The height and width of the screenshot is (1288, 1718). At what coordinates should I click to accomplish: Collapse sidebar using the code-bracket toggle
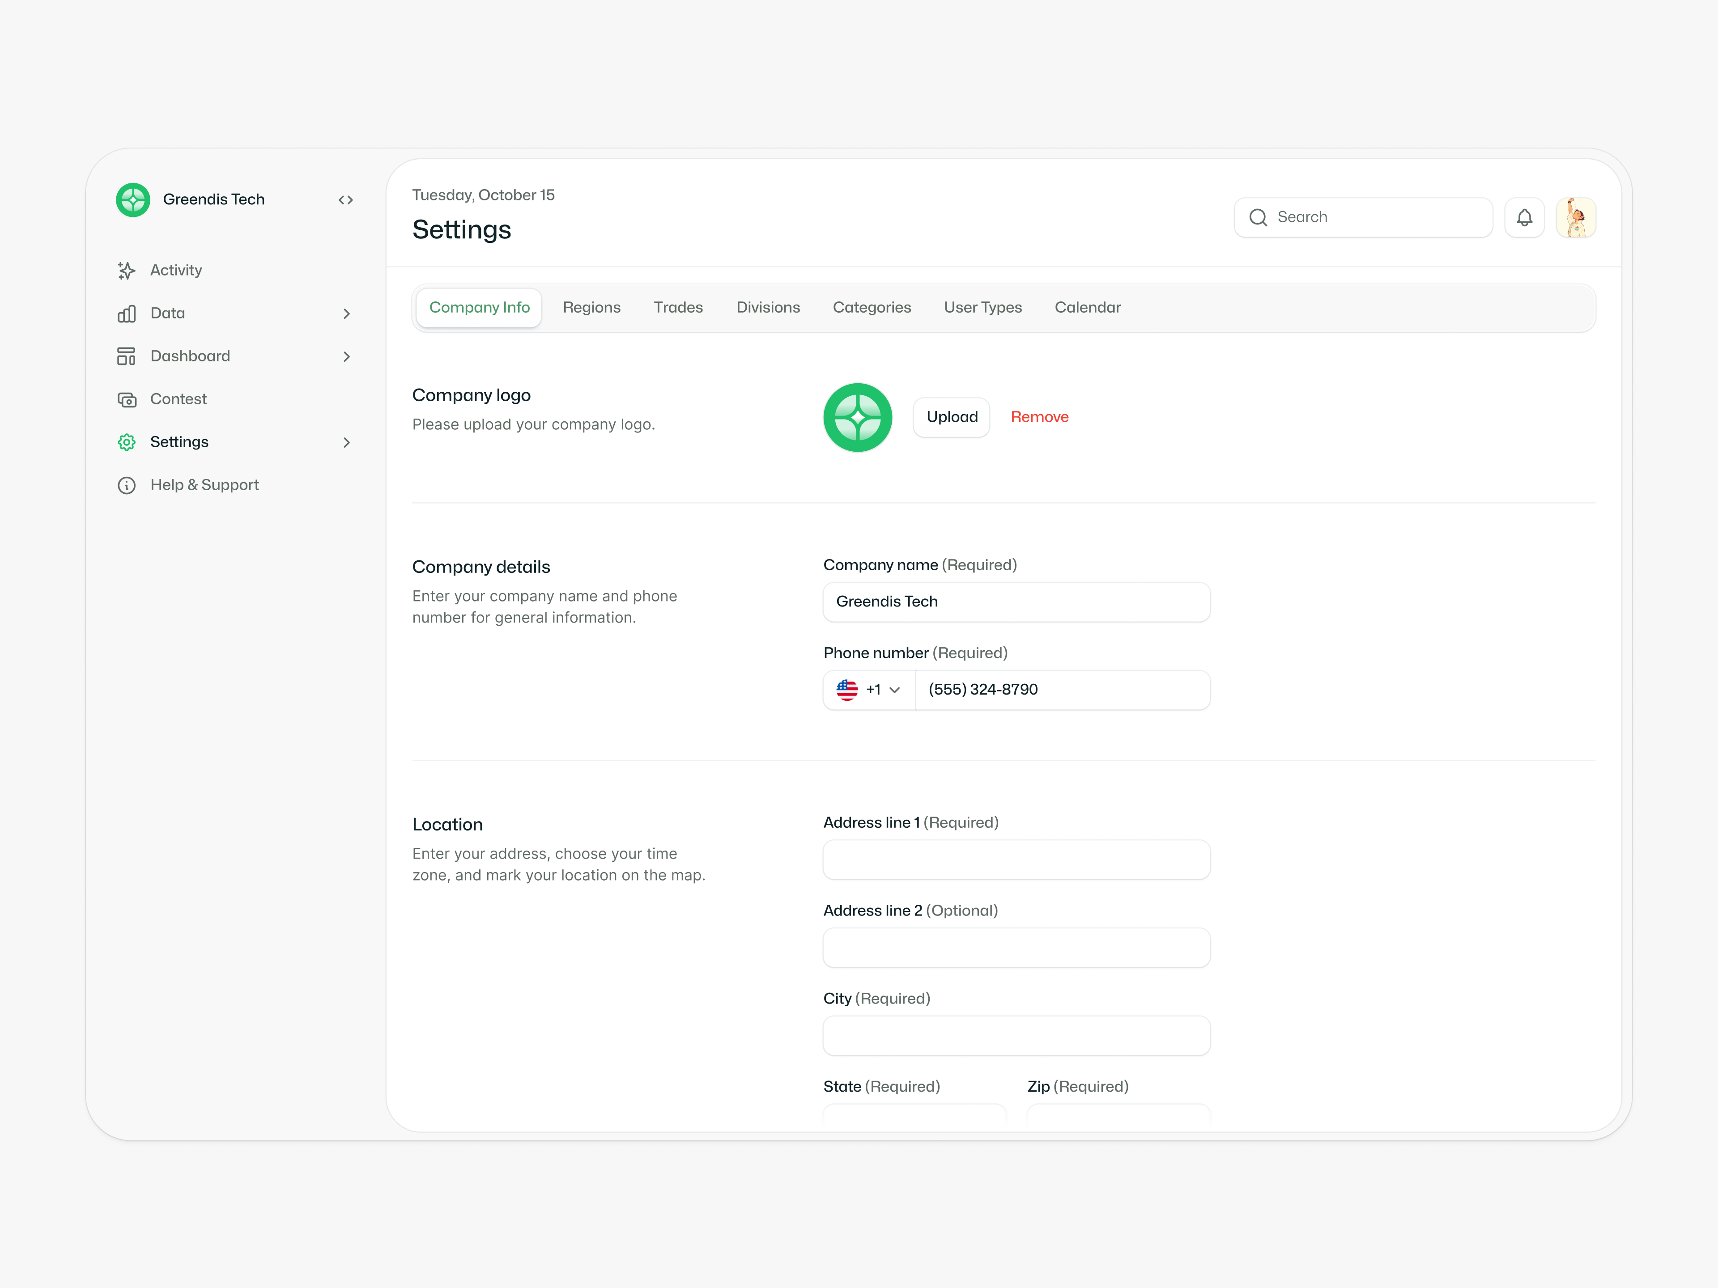346,200
